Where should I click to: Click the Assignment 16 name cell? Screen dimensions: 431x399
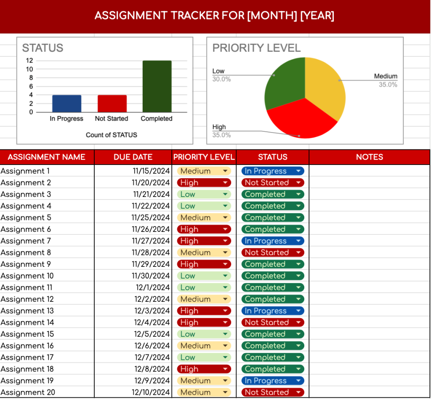point(47,346)
